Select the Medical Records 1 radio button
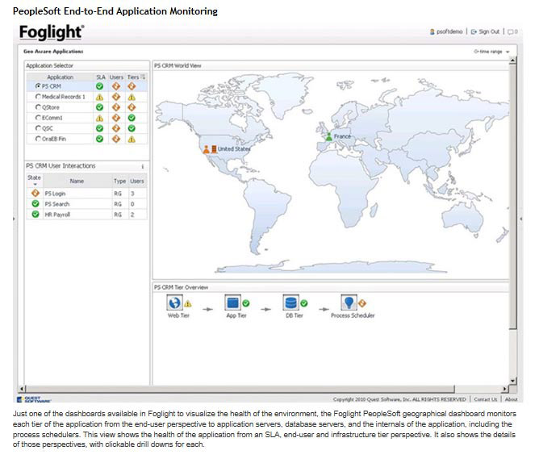This screenshot has height=459, width=539. click(38, 97)
